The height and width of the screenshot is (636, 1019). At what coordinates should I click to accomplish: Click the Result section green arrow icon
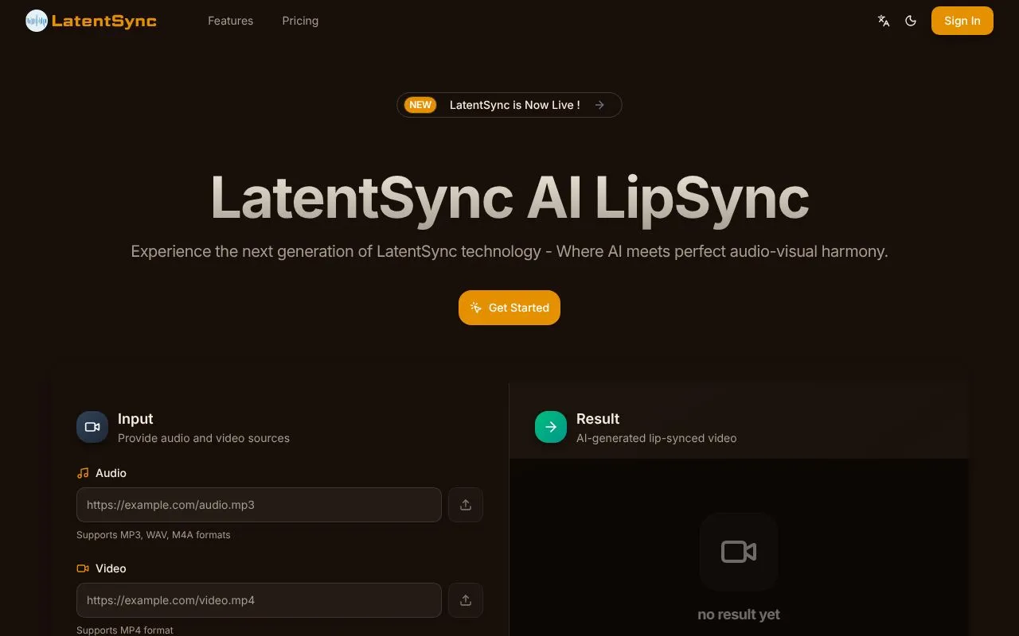pyautogui.click(x=551, y=427)
